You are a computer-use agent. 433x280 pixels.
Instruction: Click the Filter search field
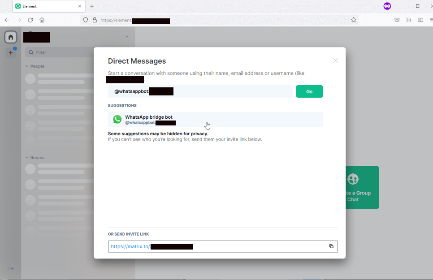[59, 52]
